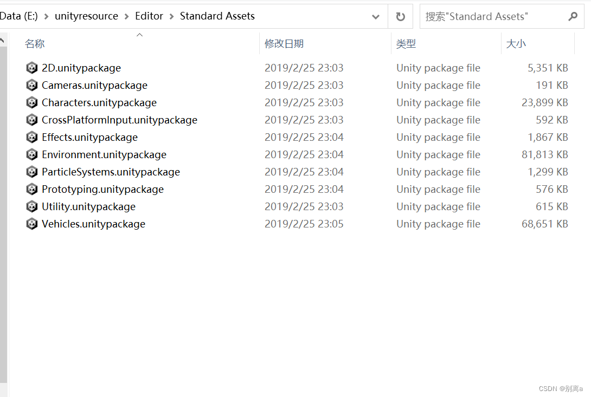
Task: Navigate to the unityresource folder in breadcrumb
Action: pyautogui.click(x=86, y=16)
